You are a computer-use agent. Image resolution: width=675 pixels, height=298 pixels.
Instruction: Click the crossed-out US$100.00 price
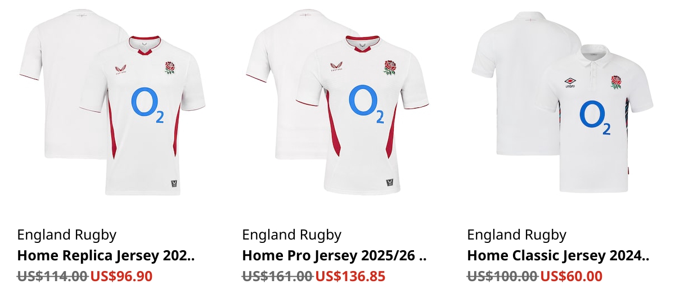click(x=503, y=276)
